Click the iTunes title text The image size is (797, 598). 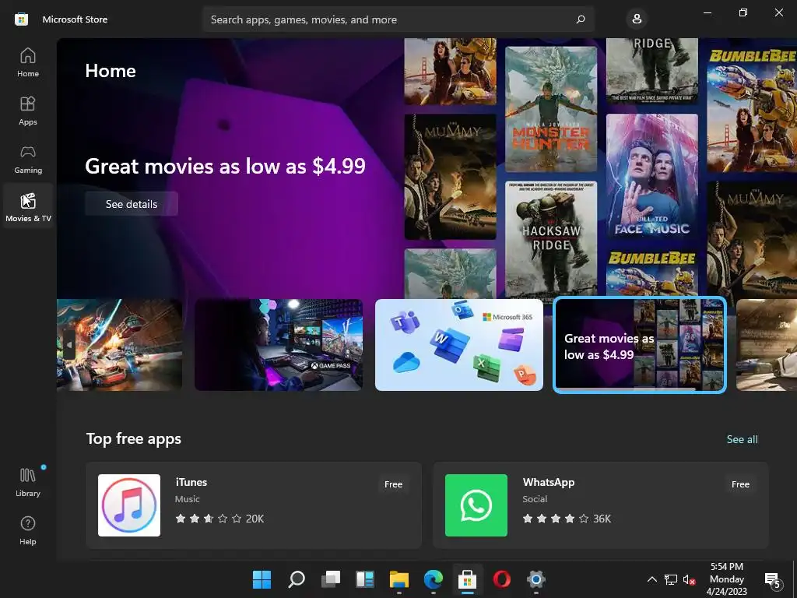click(x=191, y=482)
